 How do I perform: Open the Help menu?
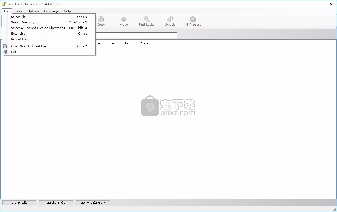[x=67, y=11]
